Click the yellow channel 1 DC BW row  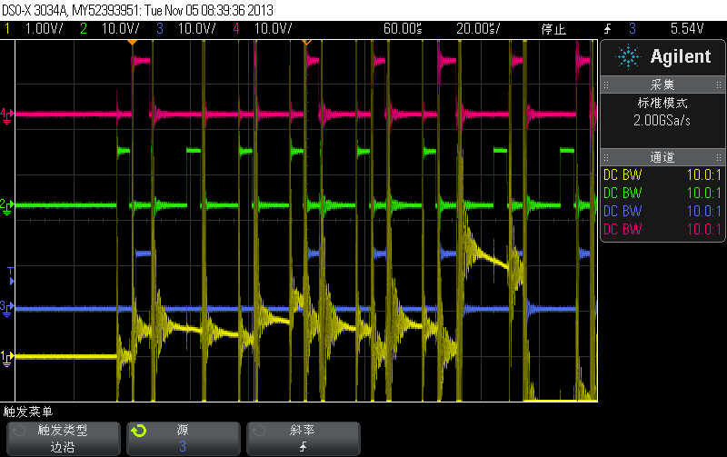pos(662,175)
